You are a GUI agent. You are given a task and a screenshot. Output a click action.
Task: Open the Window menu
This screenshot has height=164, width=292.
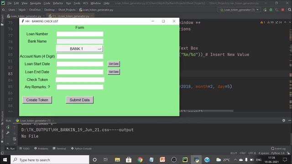coord(95,3)
